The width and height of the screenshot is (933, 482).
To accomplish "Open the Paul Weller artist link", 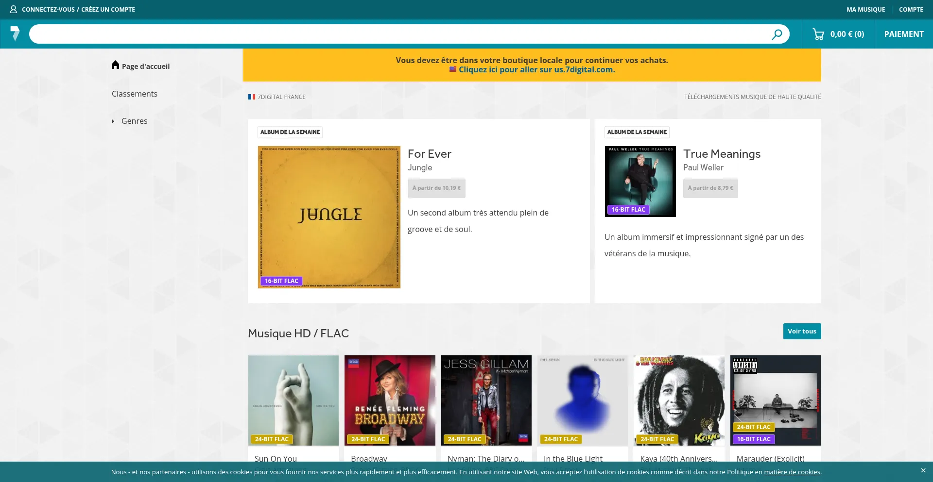I will 703,167.
